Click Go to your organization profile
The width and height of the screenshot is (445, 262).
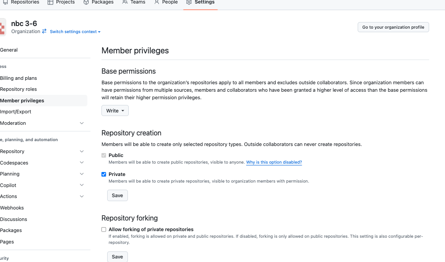point(393,27)
